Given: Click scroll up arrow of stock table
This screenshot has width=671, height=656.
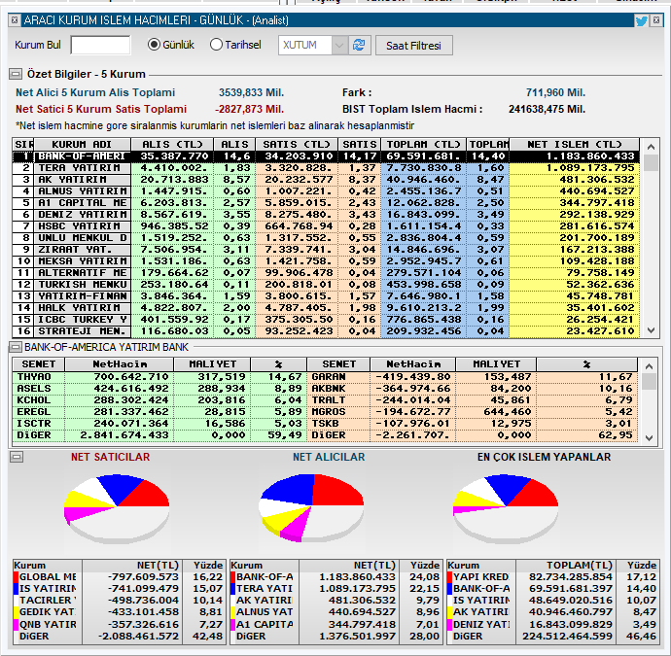Looking at the screenshot, I should click(650, 366).
